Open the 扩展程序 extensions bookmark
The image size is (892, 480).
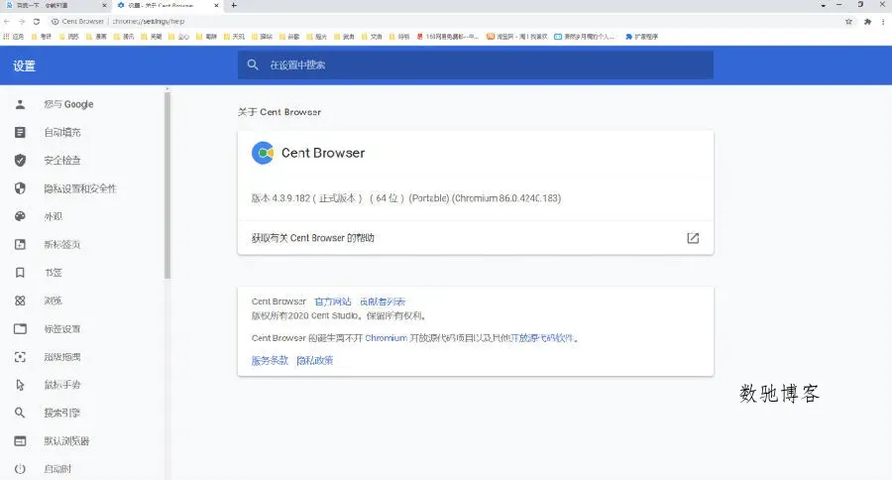tap(641, 37)
